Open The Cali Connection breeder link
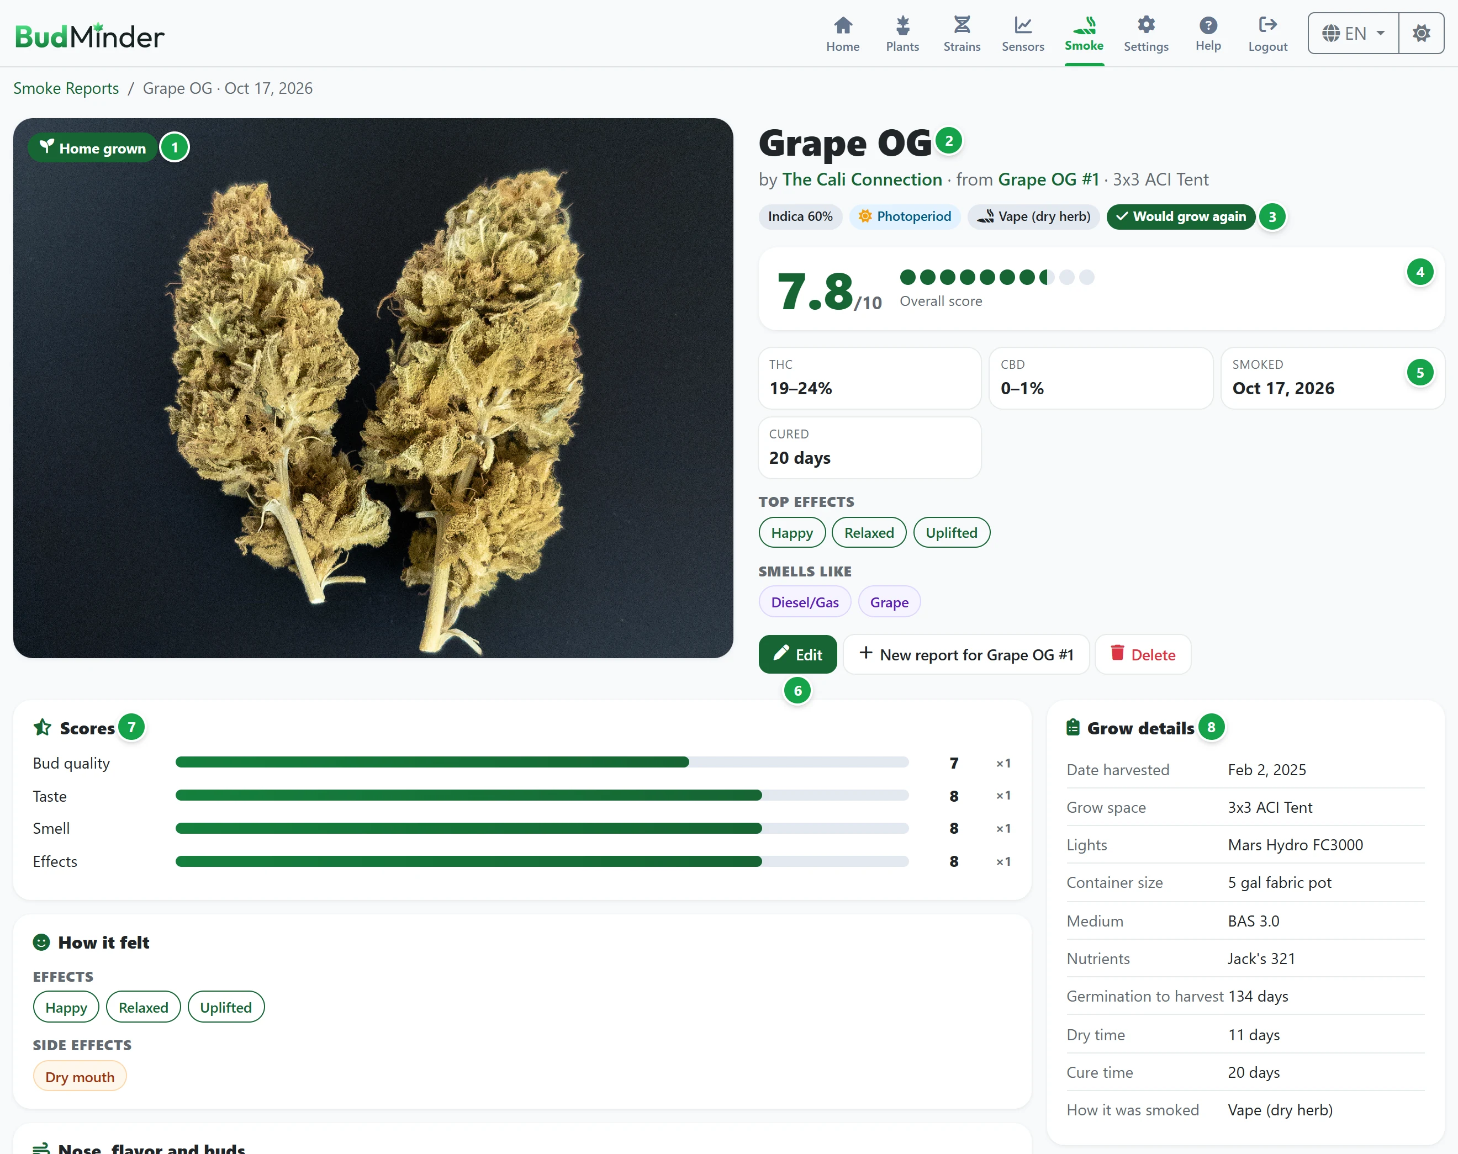1458x1154 pixels. coord(862,179)
